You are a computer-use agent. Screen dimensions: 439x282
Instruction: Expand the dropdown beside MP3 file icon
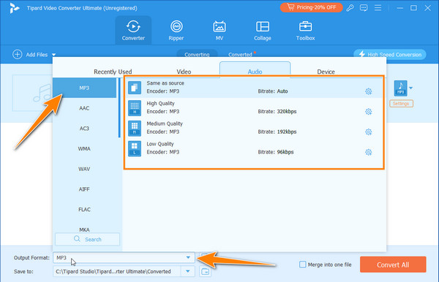410,88
